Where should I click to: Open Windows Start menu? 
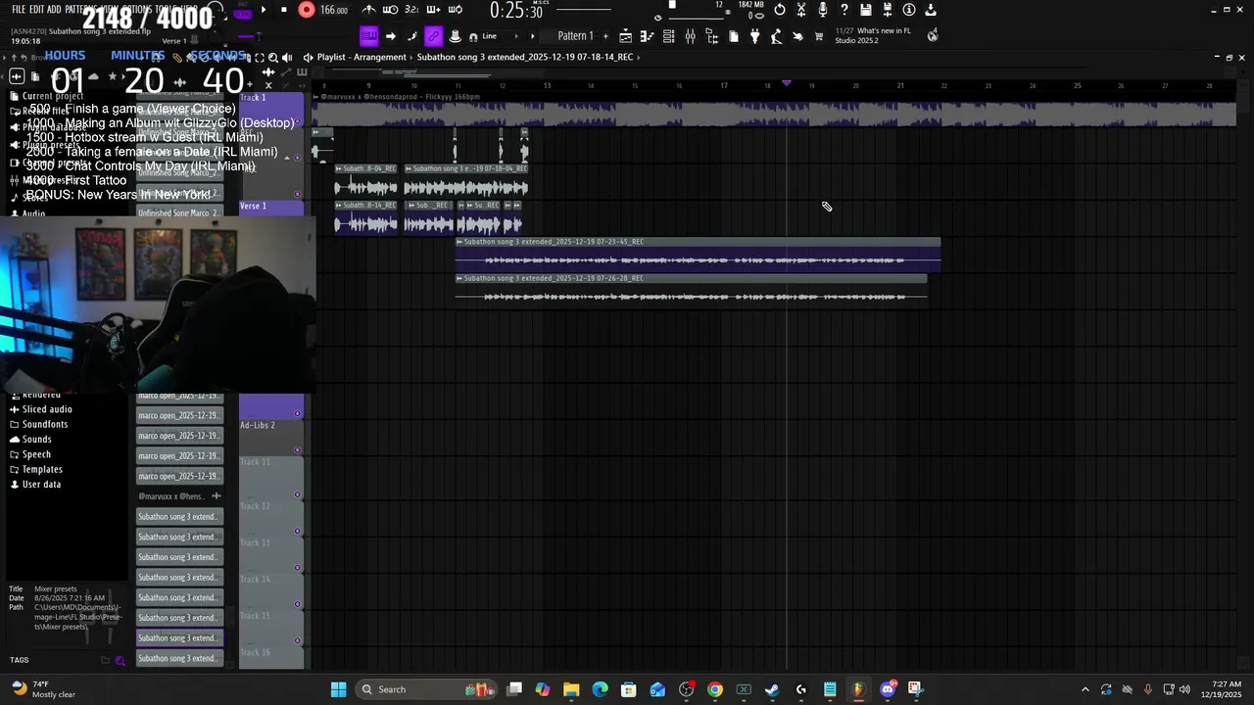[338, 689]
